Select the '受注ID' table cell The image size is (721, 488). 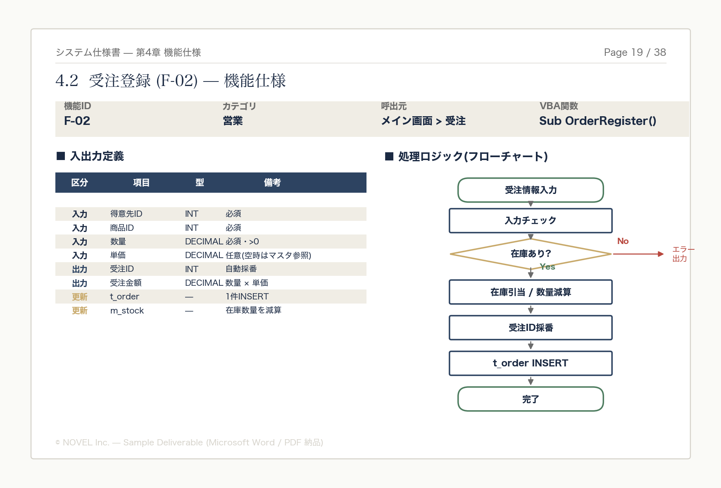click(x=122, y=269)
